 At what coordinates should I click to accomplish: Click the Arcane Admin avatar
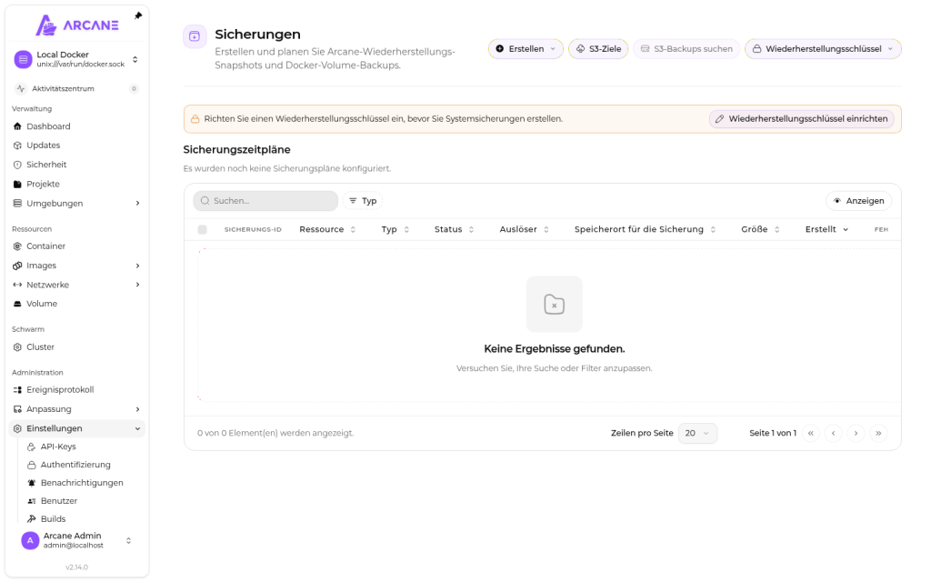coord(30,540)
